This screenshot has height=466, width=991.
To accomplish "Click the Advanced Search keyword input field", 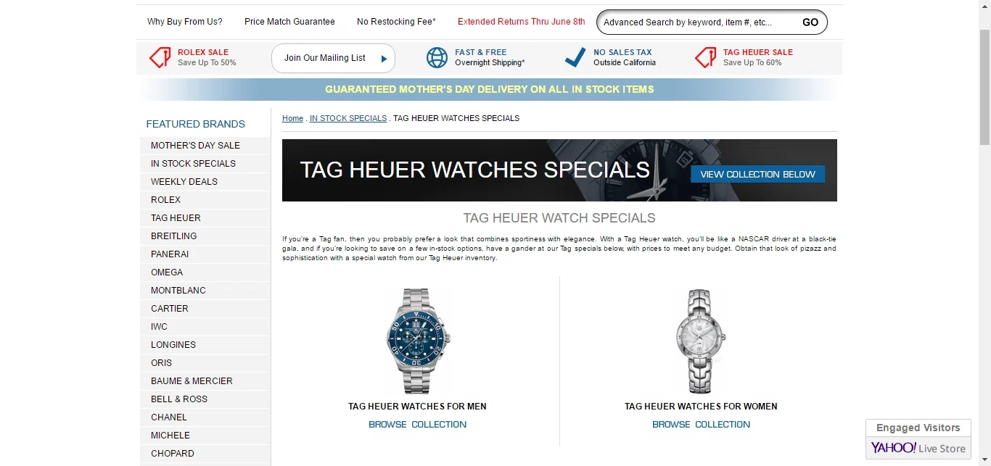I will [x=696, y=22].
